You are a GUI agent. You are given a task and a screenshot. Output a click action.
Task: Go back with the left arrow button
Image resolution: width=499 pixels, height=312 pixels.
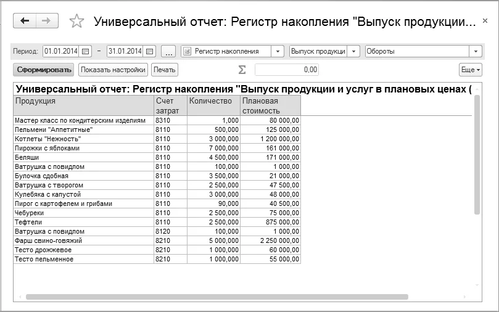click(25, 21)
